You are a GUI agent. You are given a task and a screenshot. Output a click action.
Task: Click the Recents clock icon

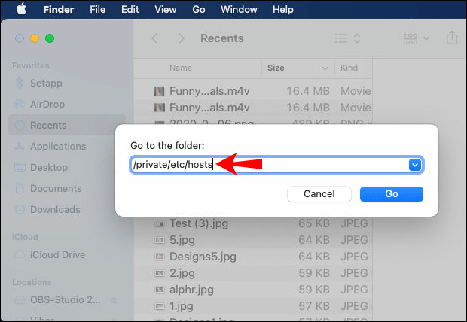tap(20, 126)
